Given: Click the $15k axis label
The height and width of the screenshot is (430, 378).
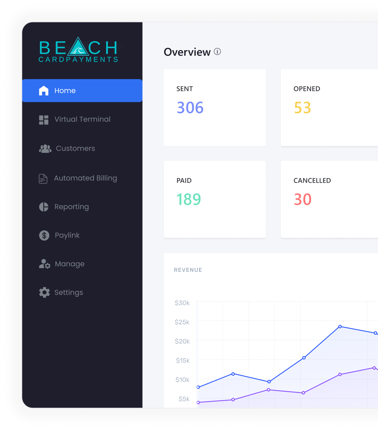Looking at the screenshot, I should (183, 360).
